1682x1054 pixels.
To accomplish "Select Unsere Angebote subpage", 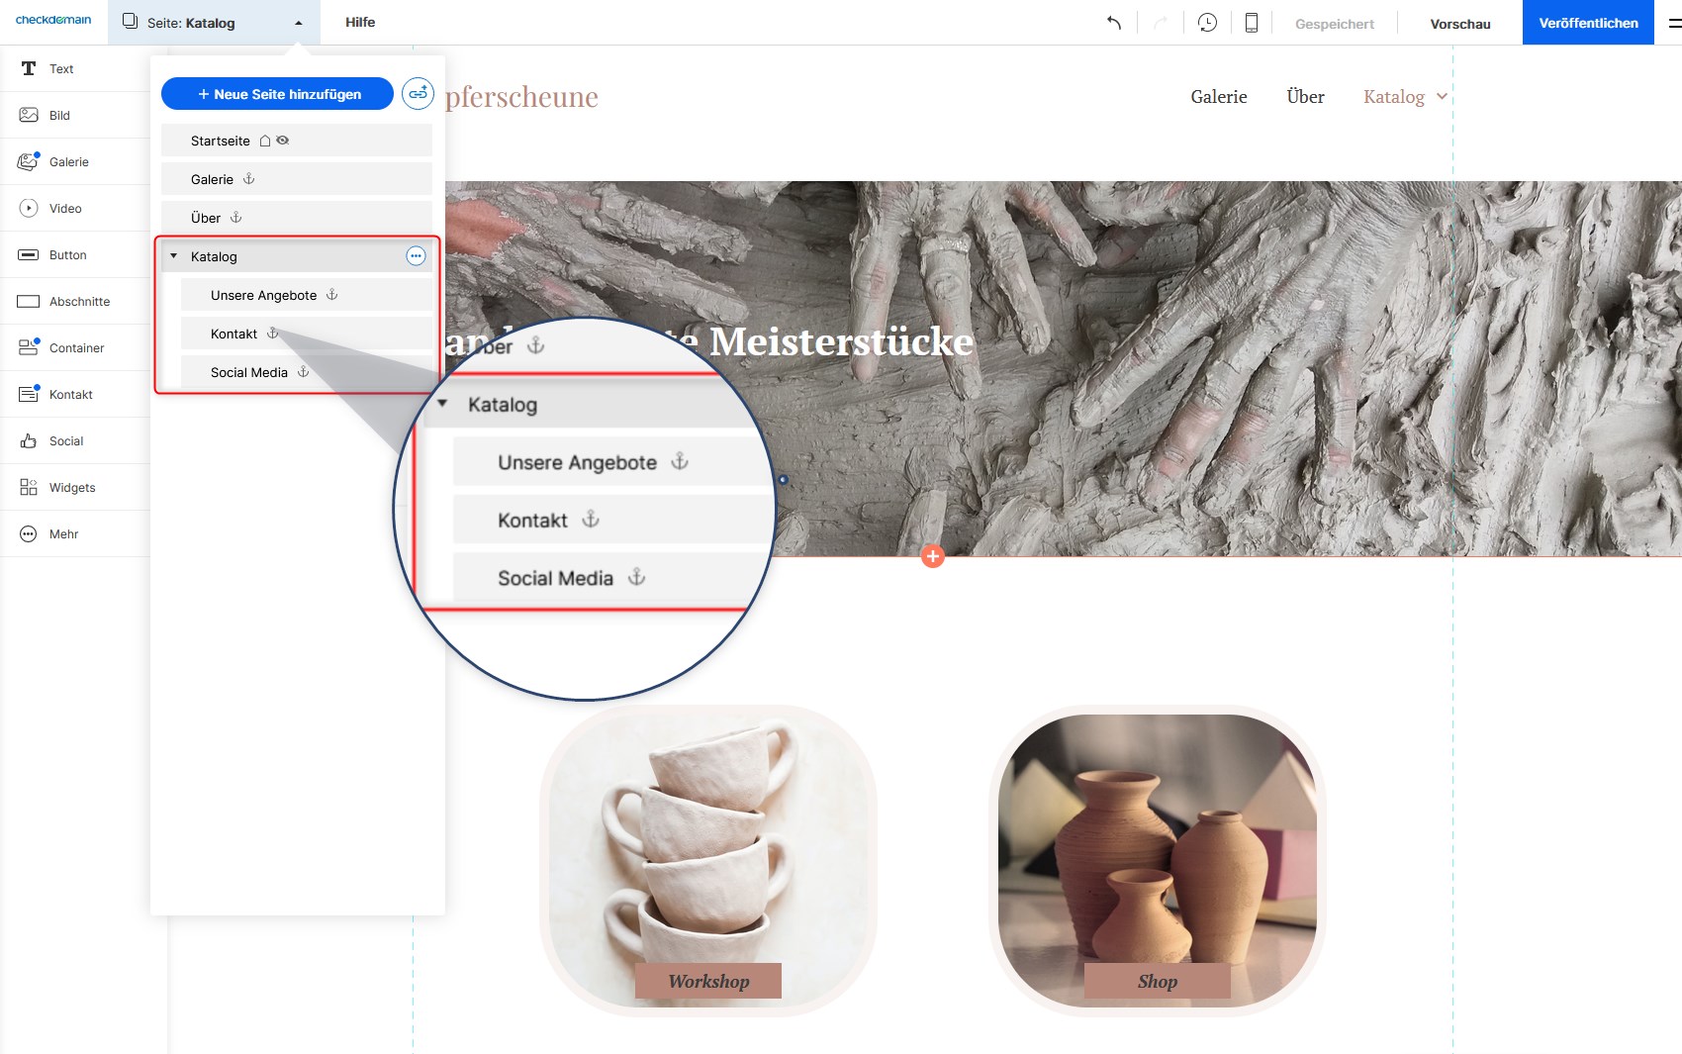I will [263, 295].
